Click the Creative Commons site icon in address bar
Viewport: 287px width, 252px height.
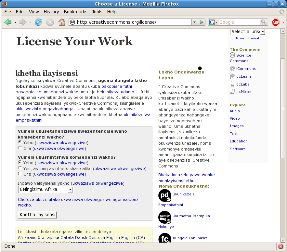pos(73,22)
